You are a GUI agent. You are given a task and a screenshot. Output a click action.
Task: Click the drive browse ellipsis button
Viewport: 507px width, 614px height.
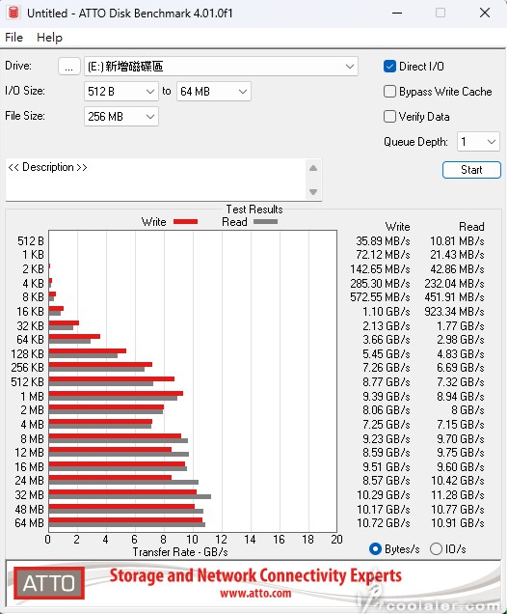coord(69,67)
